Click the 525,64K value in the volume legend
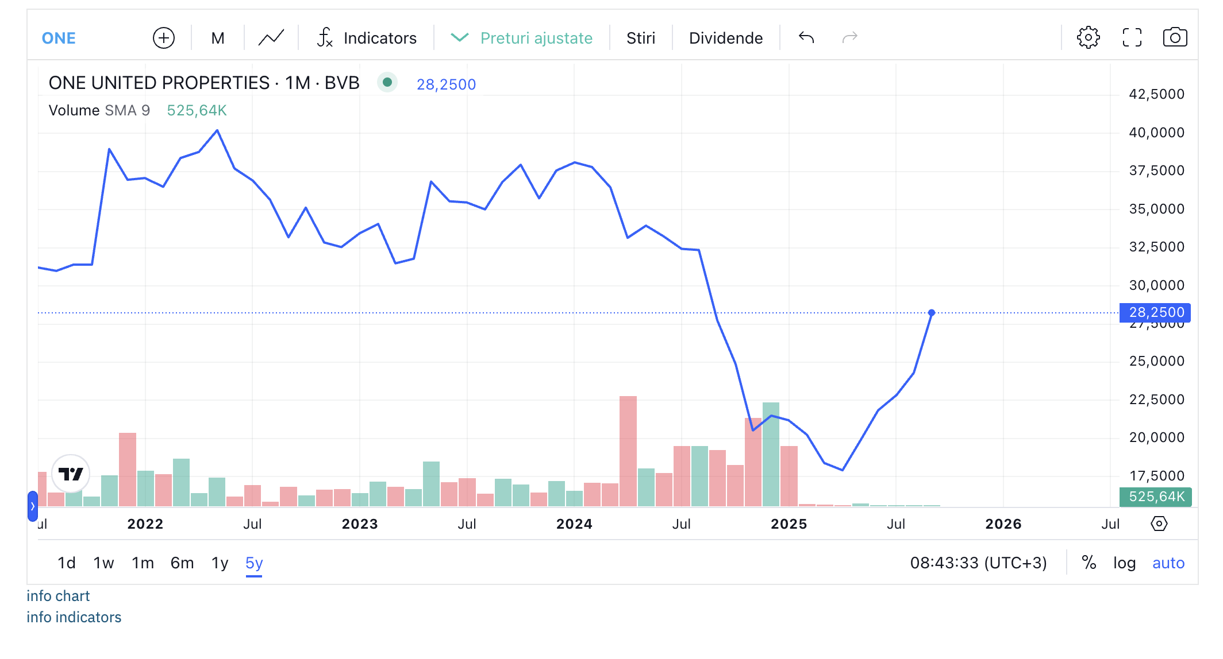 [x=197, y=110]
